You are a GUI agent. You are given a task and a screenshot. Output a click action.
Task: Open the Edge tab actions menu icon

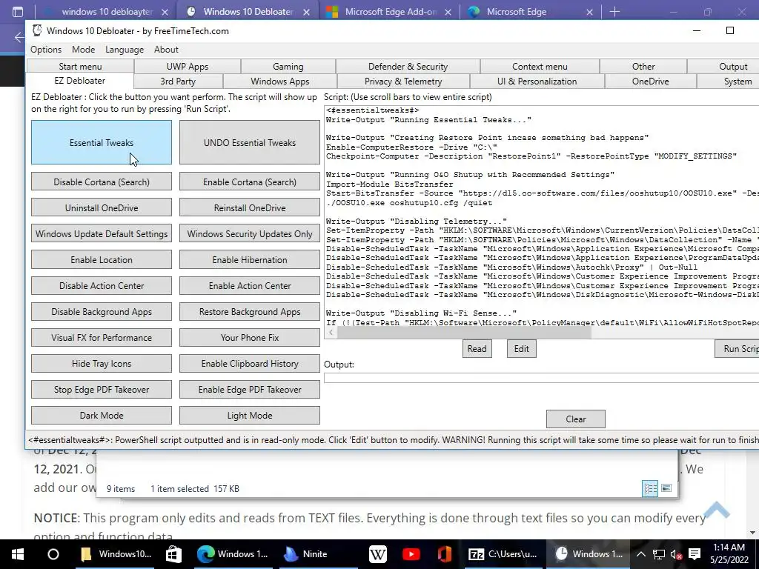point(18,12)
